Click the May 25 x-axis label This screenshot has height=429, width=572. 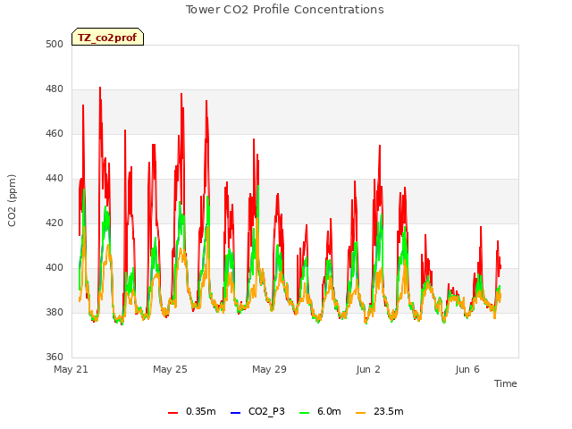tap(170, 369)
